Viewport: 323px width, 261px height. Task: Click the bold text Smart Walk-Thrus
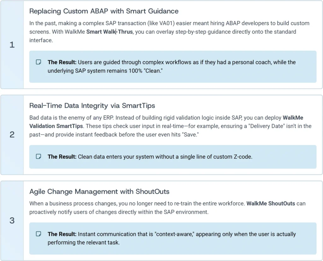tap(109, 32)
